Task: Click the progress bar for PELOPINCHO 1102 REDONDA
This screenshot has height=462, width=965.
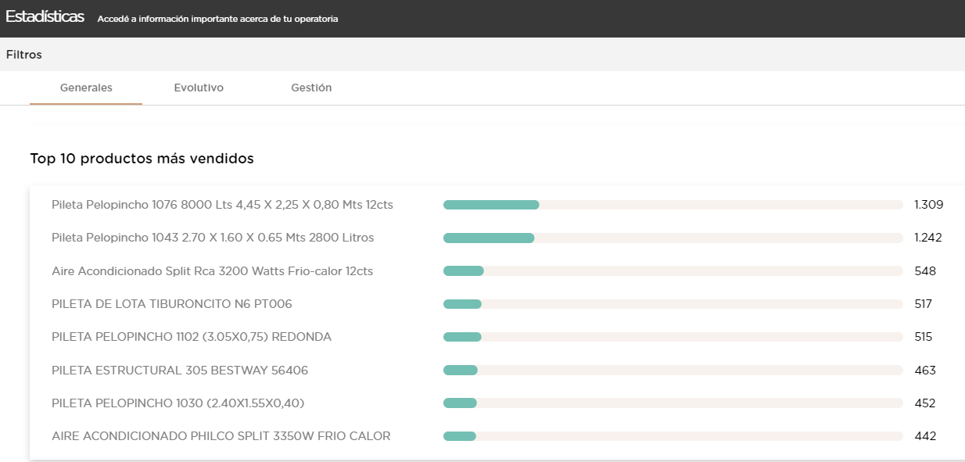Action: (x=673, y=337)
